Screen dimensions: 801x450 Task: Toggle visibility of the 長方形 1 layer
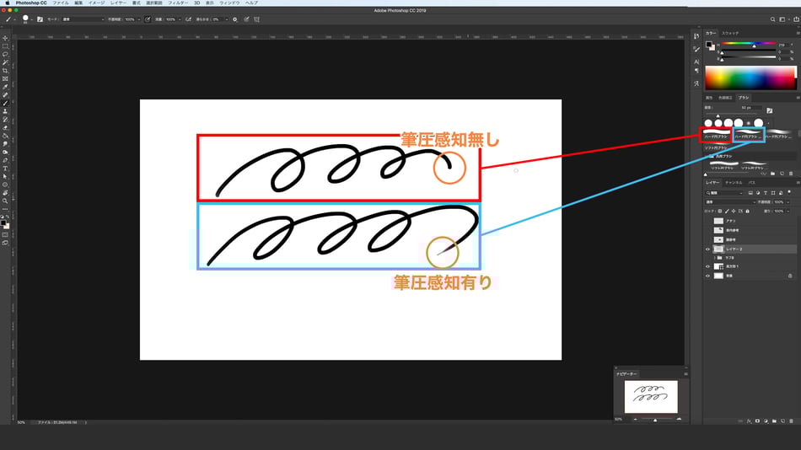(708, 266)
